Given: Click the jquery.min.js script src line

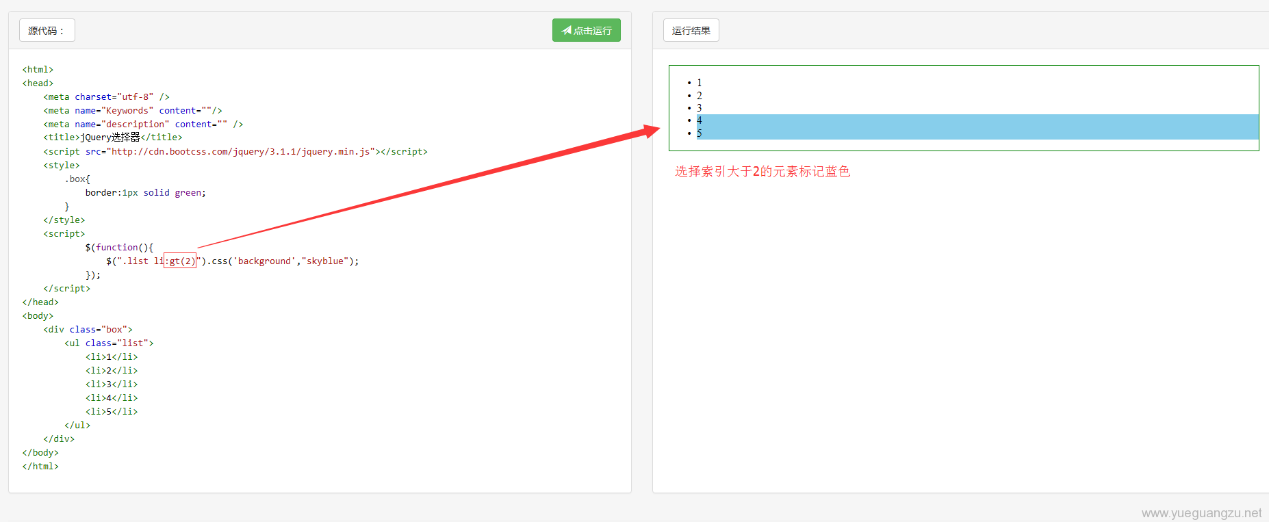Looking at the screenshot, I should point(235,151).
